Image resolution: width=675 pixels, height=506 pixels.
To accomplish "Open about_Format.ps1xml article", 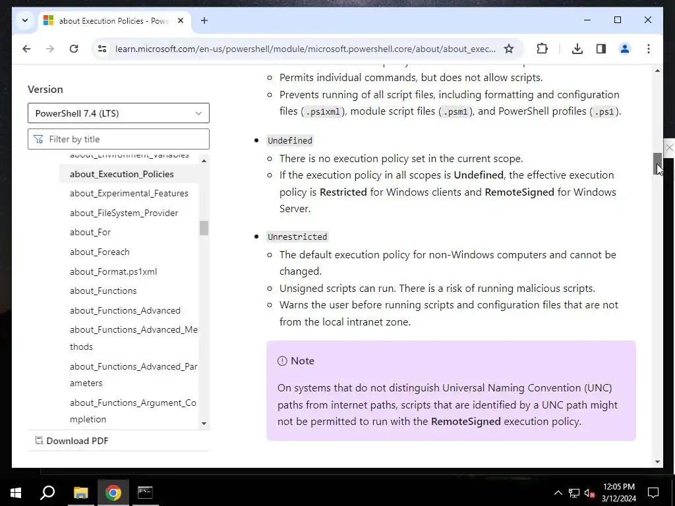I will [x=113, y=271].
